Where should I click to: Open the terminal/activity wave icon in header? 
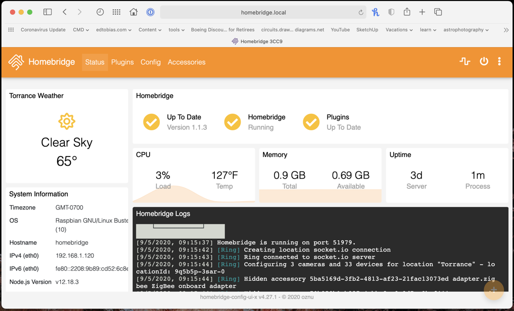pyautogui.click(x=465, y=62)
